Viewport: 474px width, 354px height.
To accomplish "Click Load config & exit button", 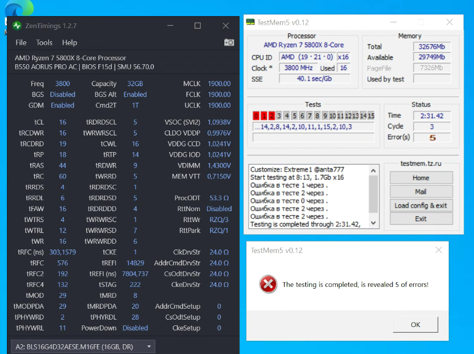I will coord(421,205).
